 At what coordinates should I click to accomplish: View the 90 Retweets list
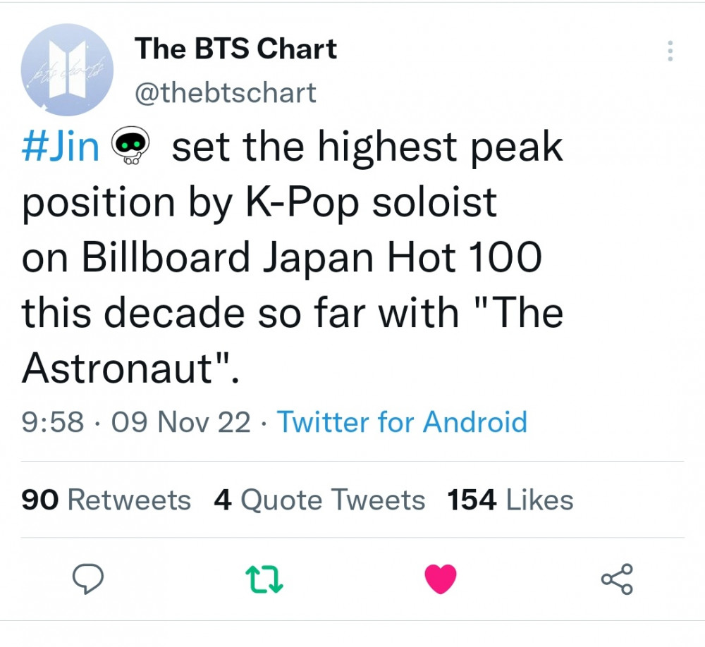(x=106, y=500)
